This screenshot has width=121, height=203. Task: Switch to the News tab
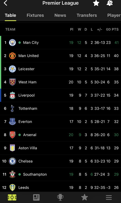(x=60, y=15)
